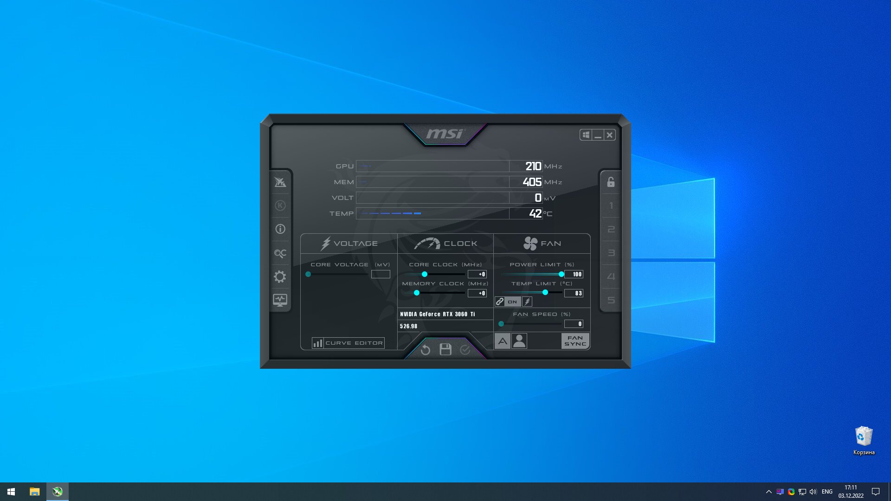Click the Core Clock offset input field

pos(477,274)
